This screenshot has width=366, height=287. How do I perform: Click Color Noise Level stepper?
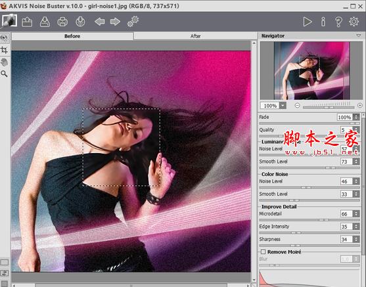(356, 181)
